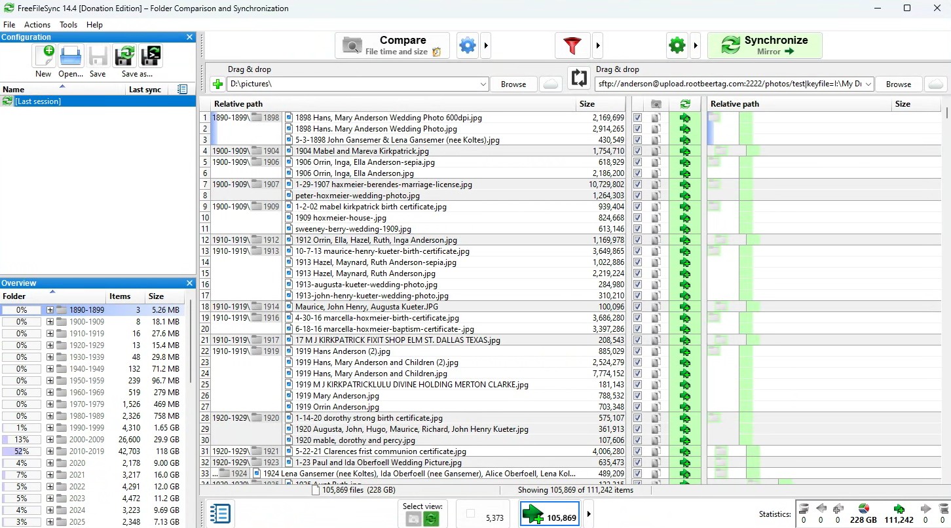Uncheck the checkbox for row 1 file

pos(637,118)
